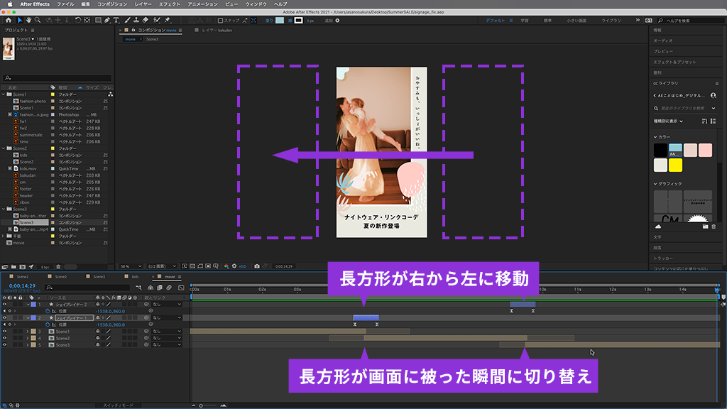Select the Hand tool
Screen dimensions: 727x409
coord(28,21)
